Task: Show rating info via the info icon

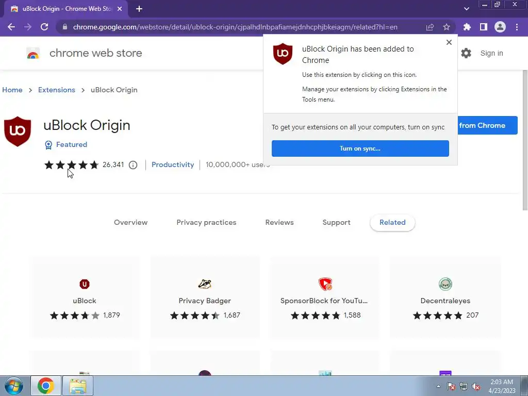Action: tap(133, 164)
